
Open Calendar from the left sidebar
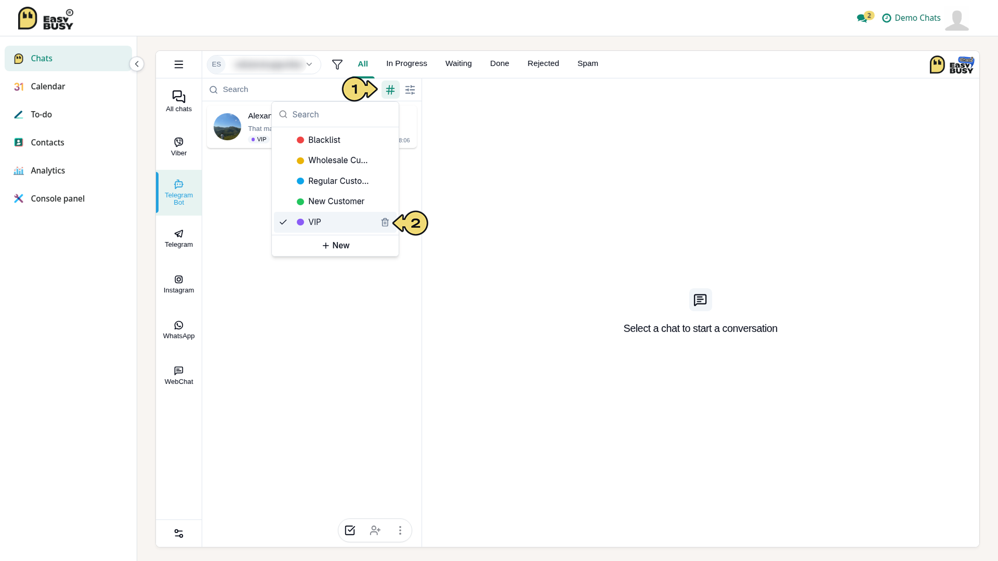(x=68, y=86)
